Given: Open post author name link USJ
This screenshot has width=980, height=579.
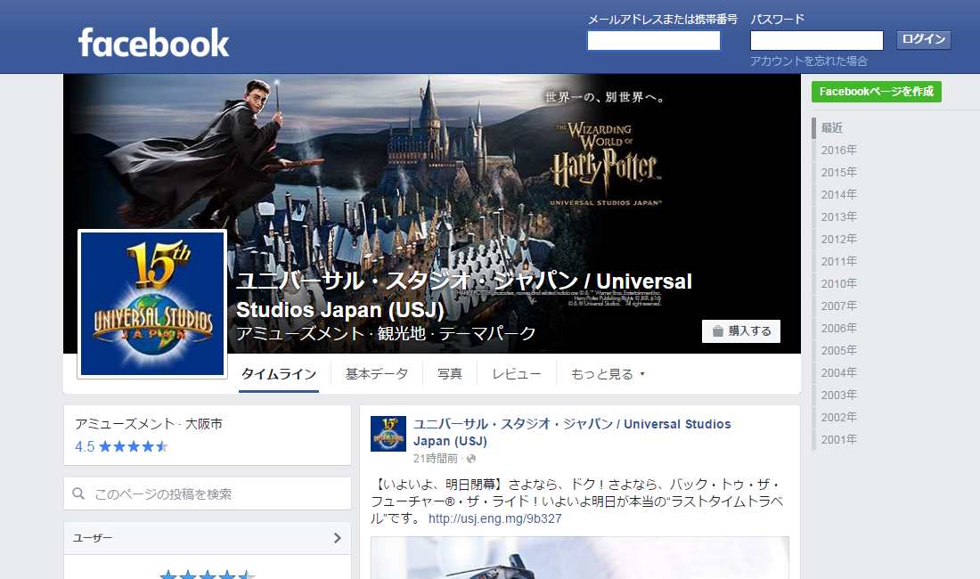Looking at the screenshot, I should click(572, 432).
